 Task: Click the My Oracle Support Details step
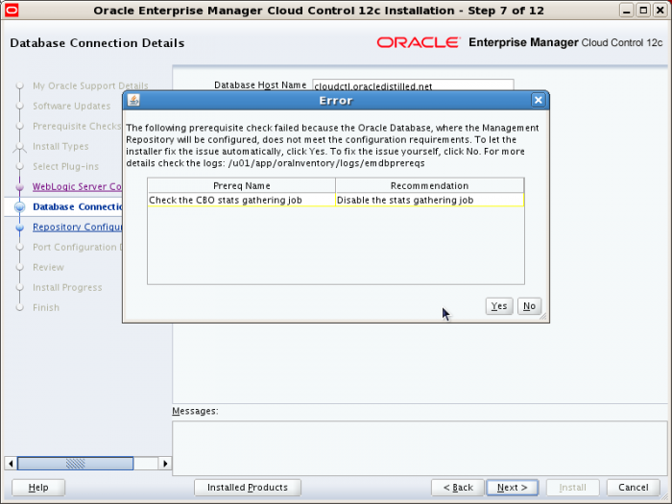[x=90, y=85]
